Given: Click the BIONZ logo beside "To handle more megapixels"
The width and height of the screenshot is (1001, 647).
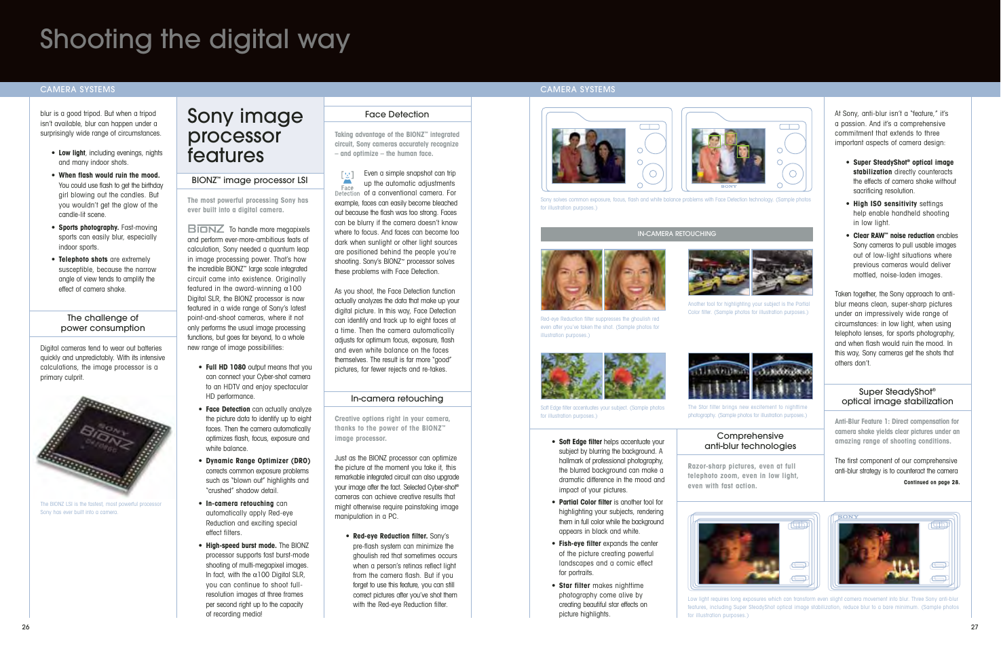Looking at the screenshot, I should (x=206, y=229).
